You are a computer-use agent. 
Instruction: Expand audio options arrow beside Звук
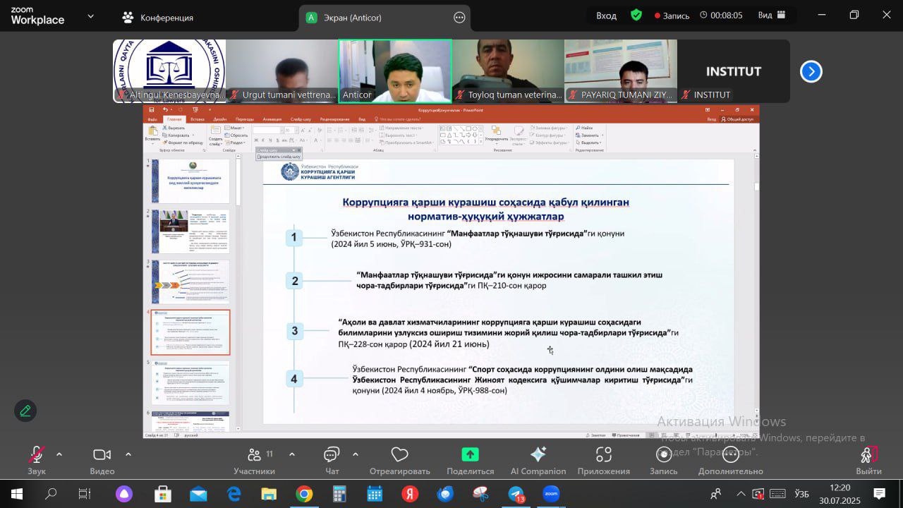59,454
